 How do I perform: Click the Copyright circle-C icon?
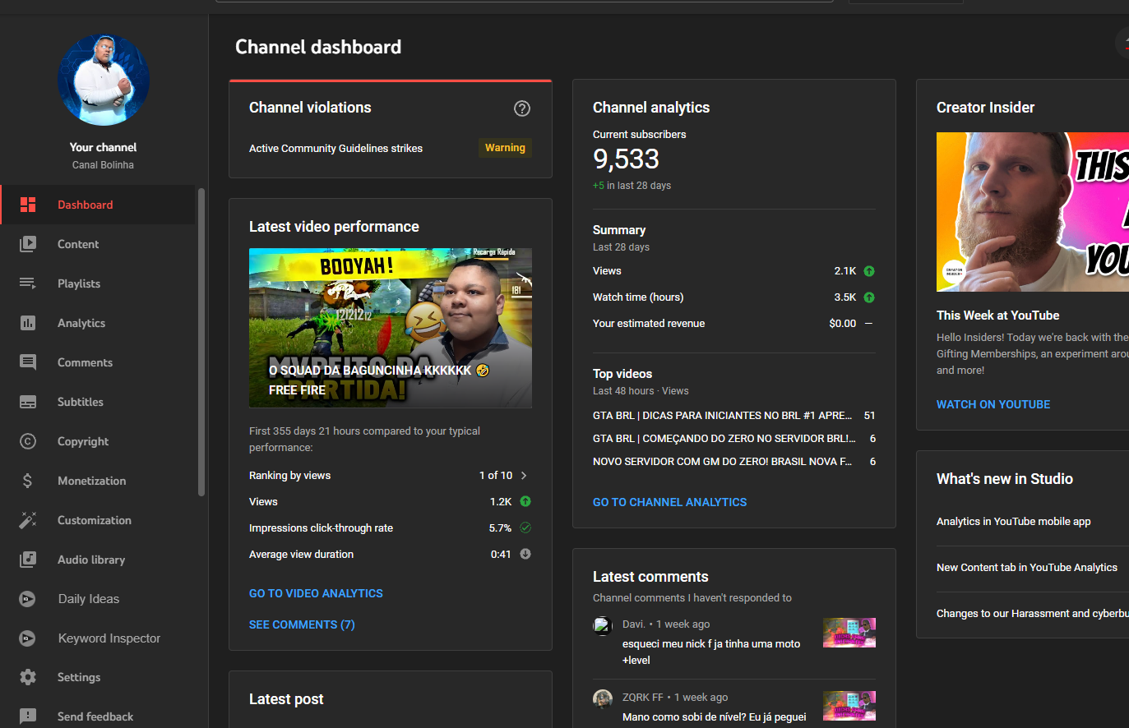[28, 441]
